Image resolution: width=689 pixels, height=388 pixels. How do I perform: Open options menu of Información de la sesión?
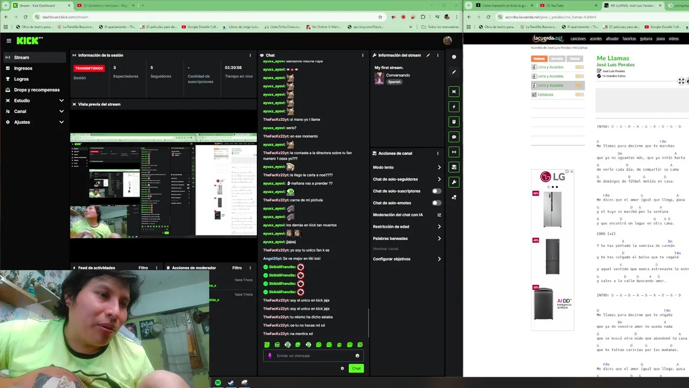(x=250, y=55)
